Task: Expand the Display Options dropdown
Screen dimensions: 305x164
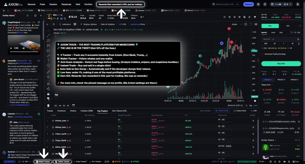Action: pyautogui.click(x=89, y=24)
